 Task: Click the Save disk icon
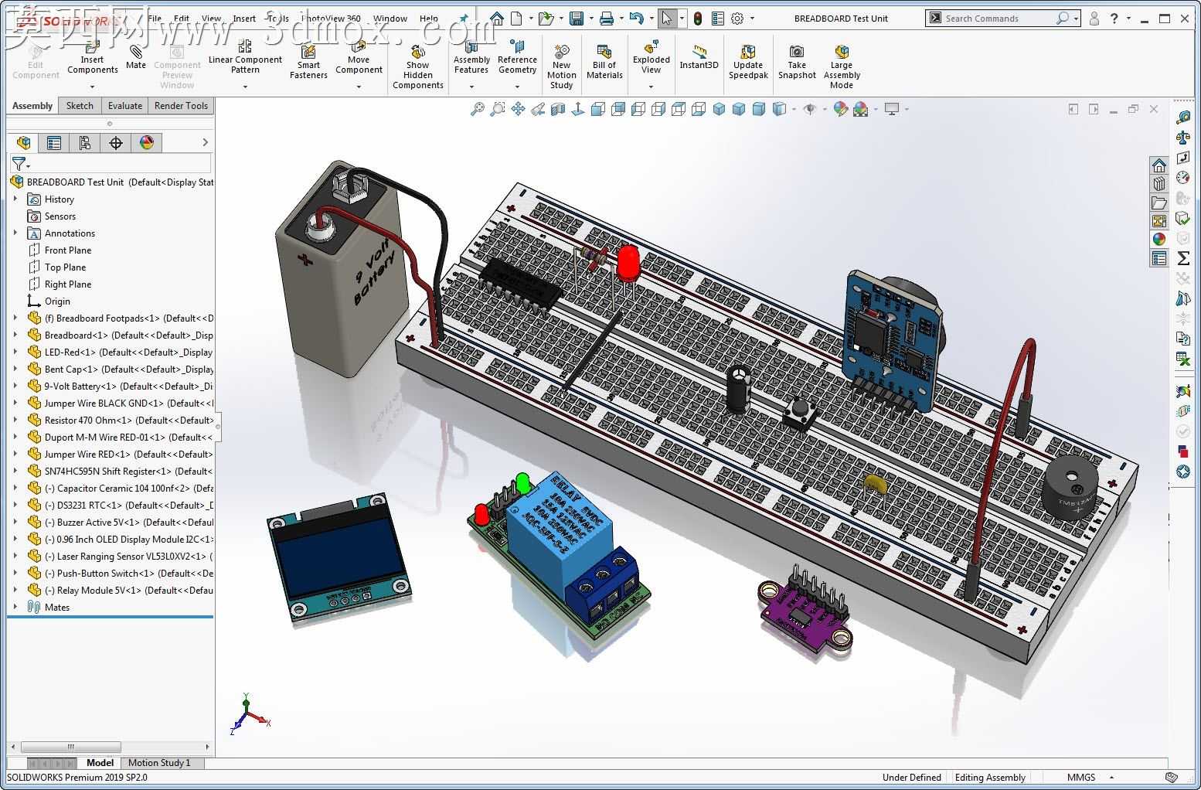point(576,18)
